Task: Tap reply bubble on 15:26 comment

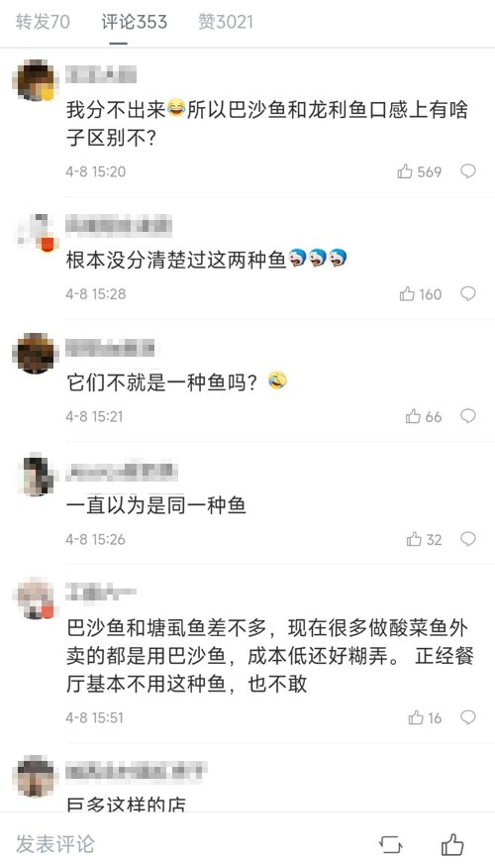Action: [468, 538]
